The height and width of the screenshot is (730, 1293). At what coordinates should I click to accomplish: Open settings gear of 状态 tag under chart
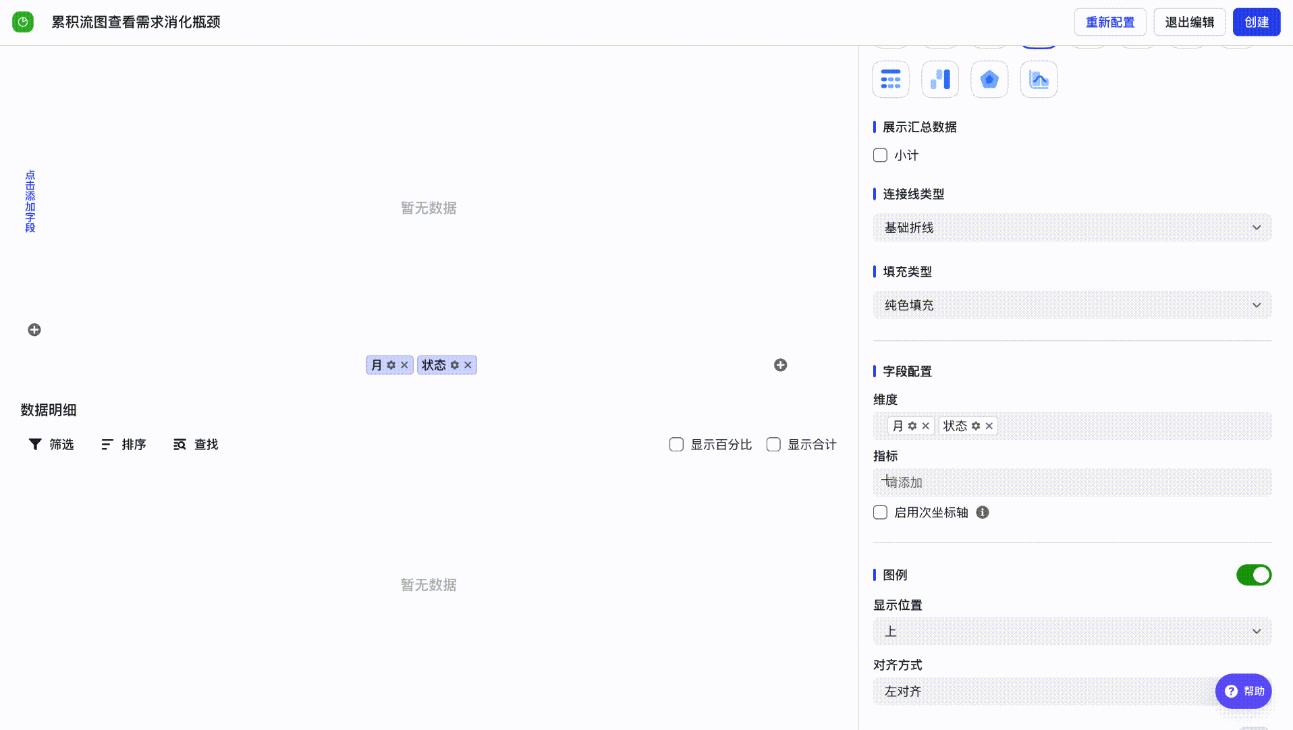point(455,365)
